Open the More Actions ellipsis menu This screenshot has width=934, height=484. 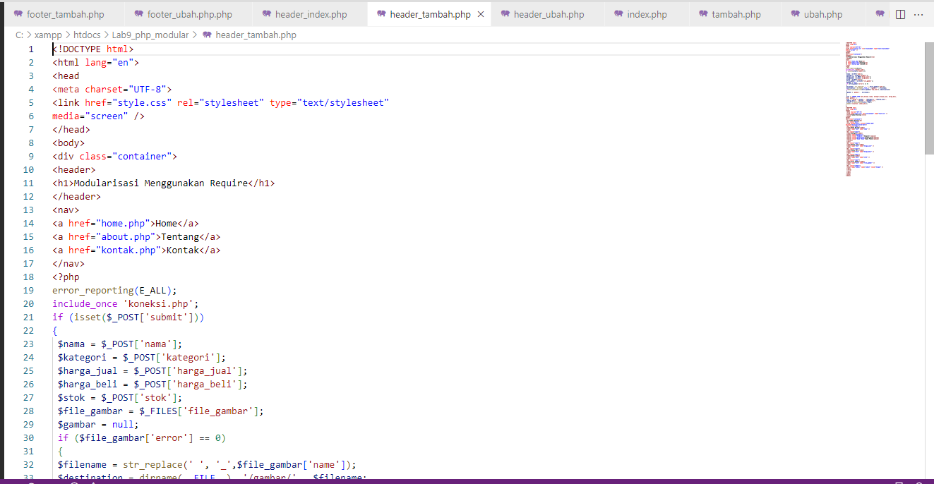(919, 13)
